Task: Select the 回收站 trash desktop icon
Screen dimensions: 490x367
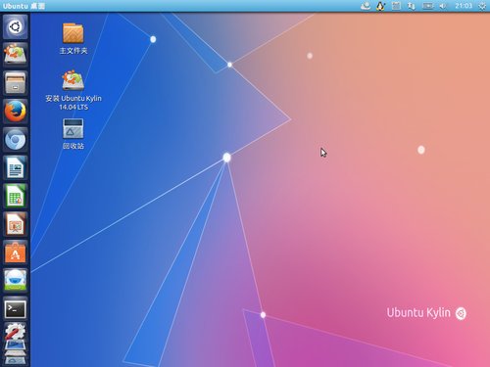Action: (x=73, y=134)
